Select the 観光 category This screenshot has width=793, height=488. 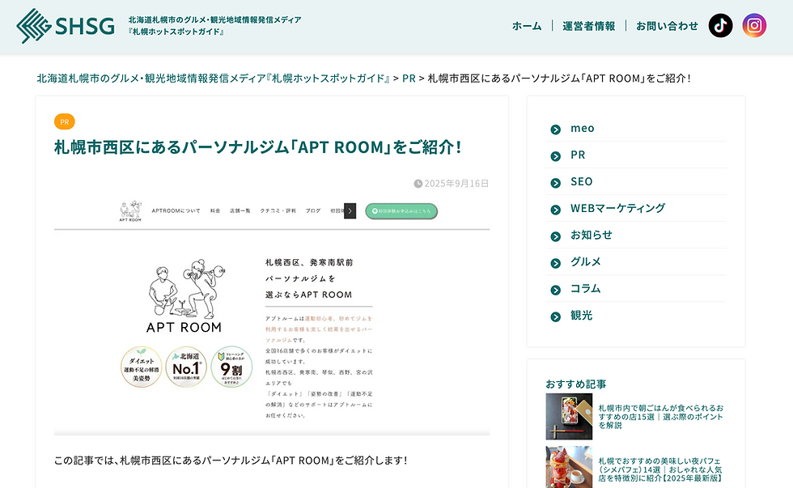tap(581, 316)
